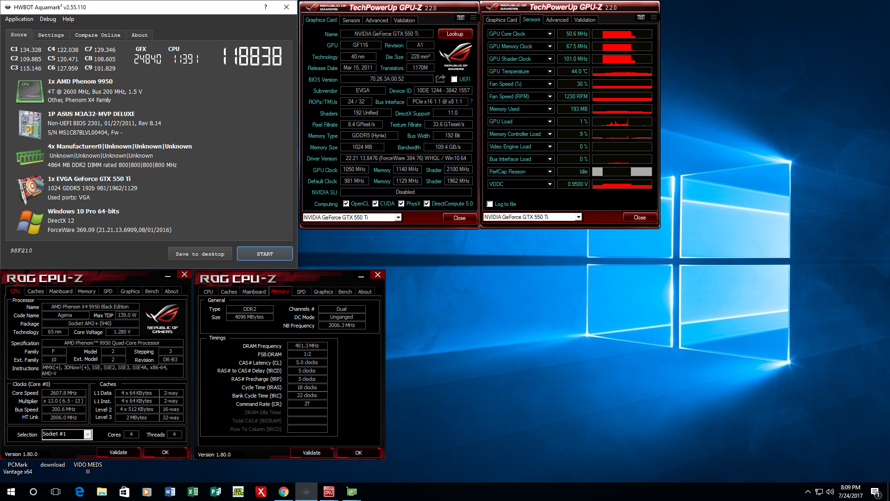Open Excel from the taskbar

192,492
